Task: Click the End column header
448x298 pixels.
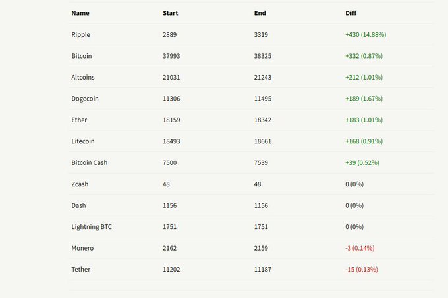Action: (260, 13)
